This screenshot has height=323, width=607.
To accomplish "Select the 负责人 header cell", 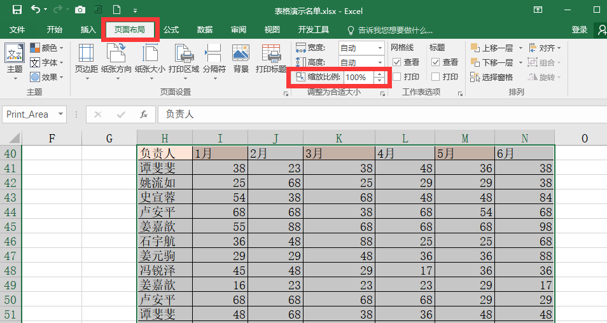I will (165, 153).
